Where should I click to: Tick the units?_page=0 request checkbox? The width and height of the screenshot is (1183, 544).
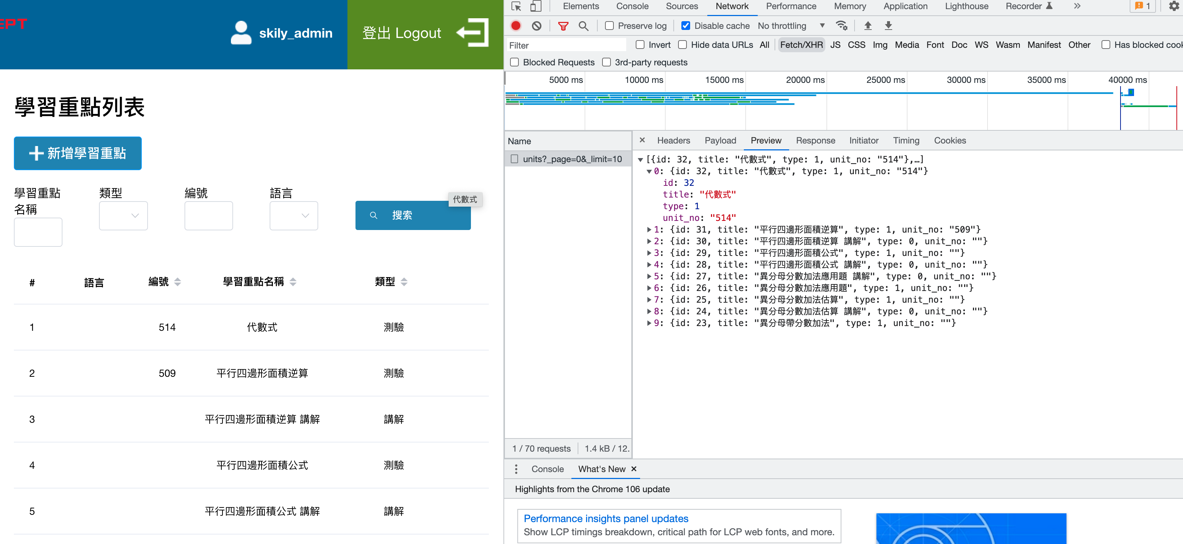point(514,159)
